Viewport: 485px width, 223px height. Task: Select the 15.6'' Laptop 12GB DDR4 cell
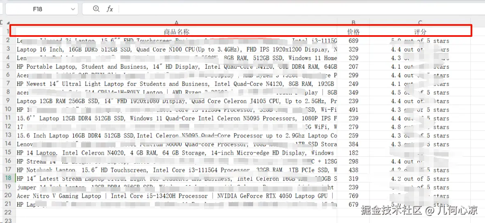click(176, 118)
